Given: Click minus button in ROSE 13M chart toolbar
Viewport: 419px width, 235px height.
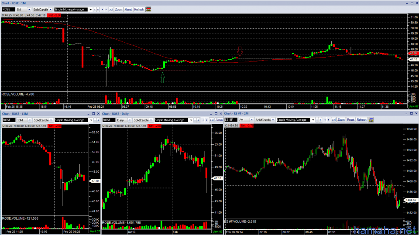Looking at the screenshot, I should point(95,120).
